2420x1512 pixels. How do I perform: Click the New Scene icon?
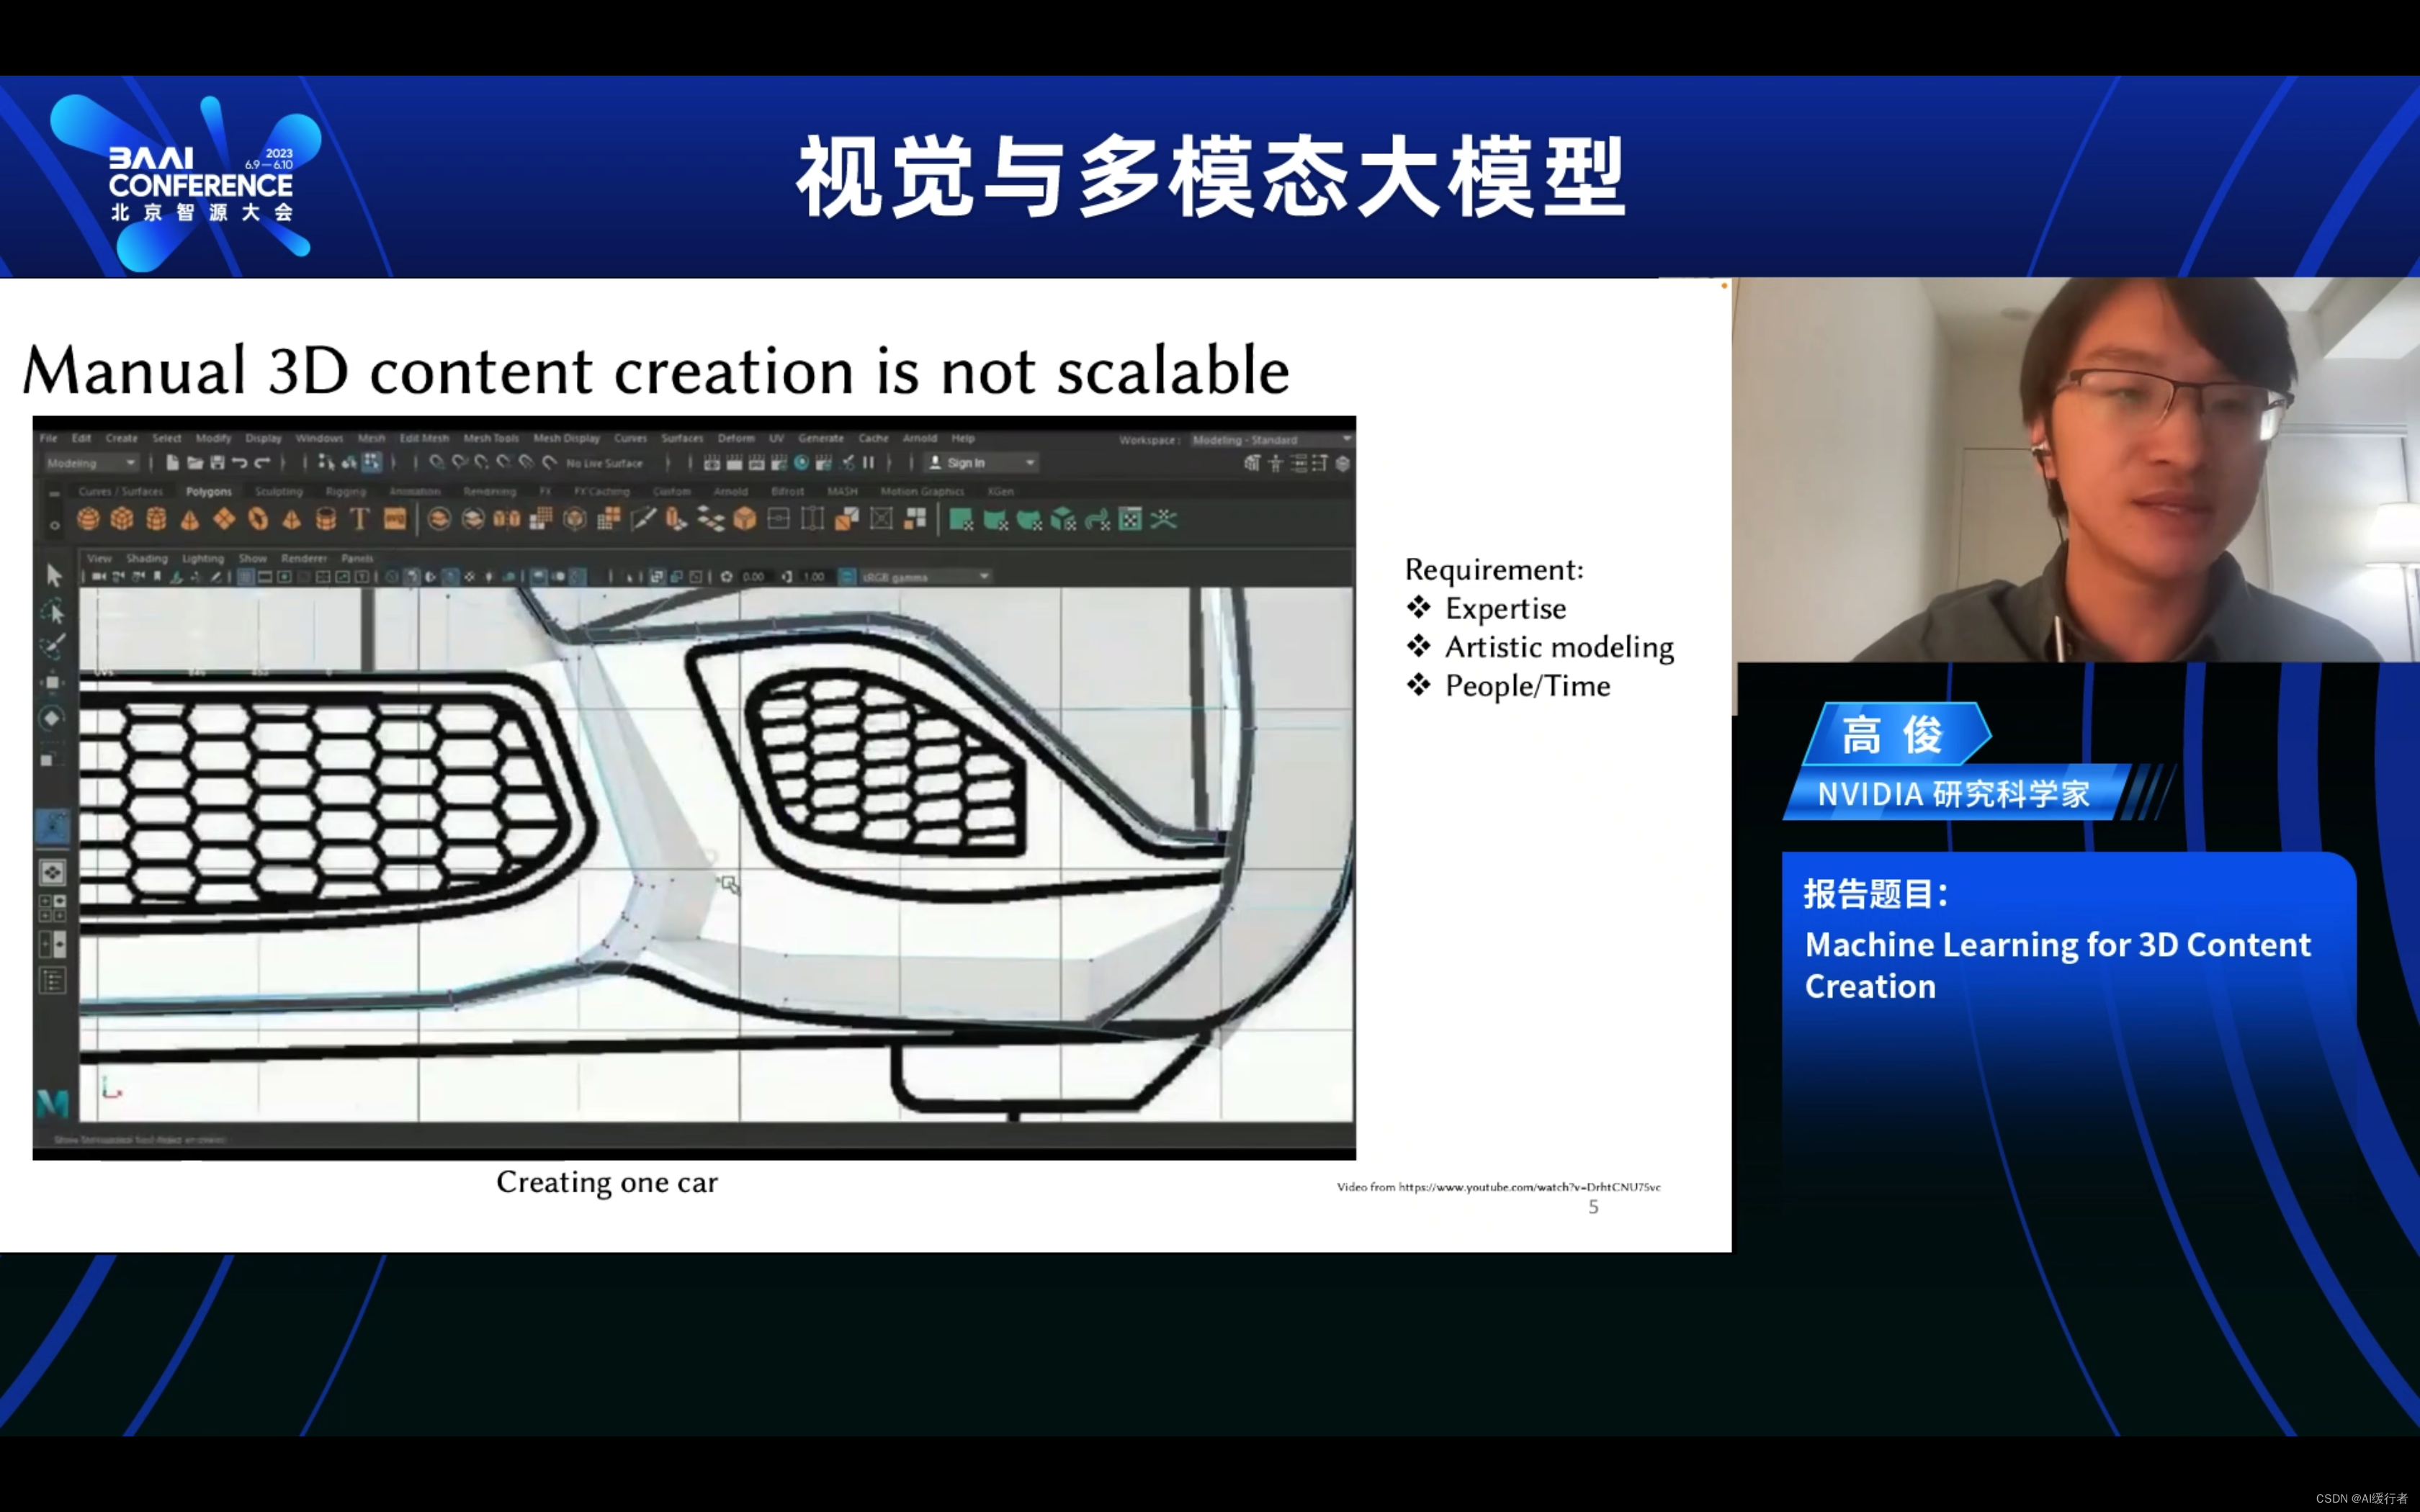pyautogui.click(x=172, y=463)
